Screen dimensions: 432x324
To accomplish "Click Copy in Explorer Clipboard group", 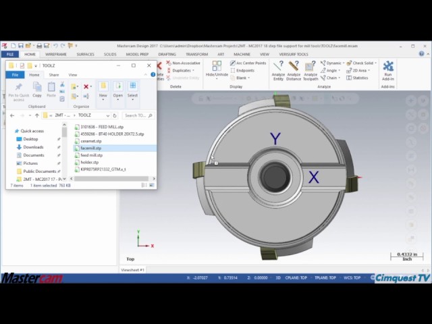I will click(37, 90).
